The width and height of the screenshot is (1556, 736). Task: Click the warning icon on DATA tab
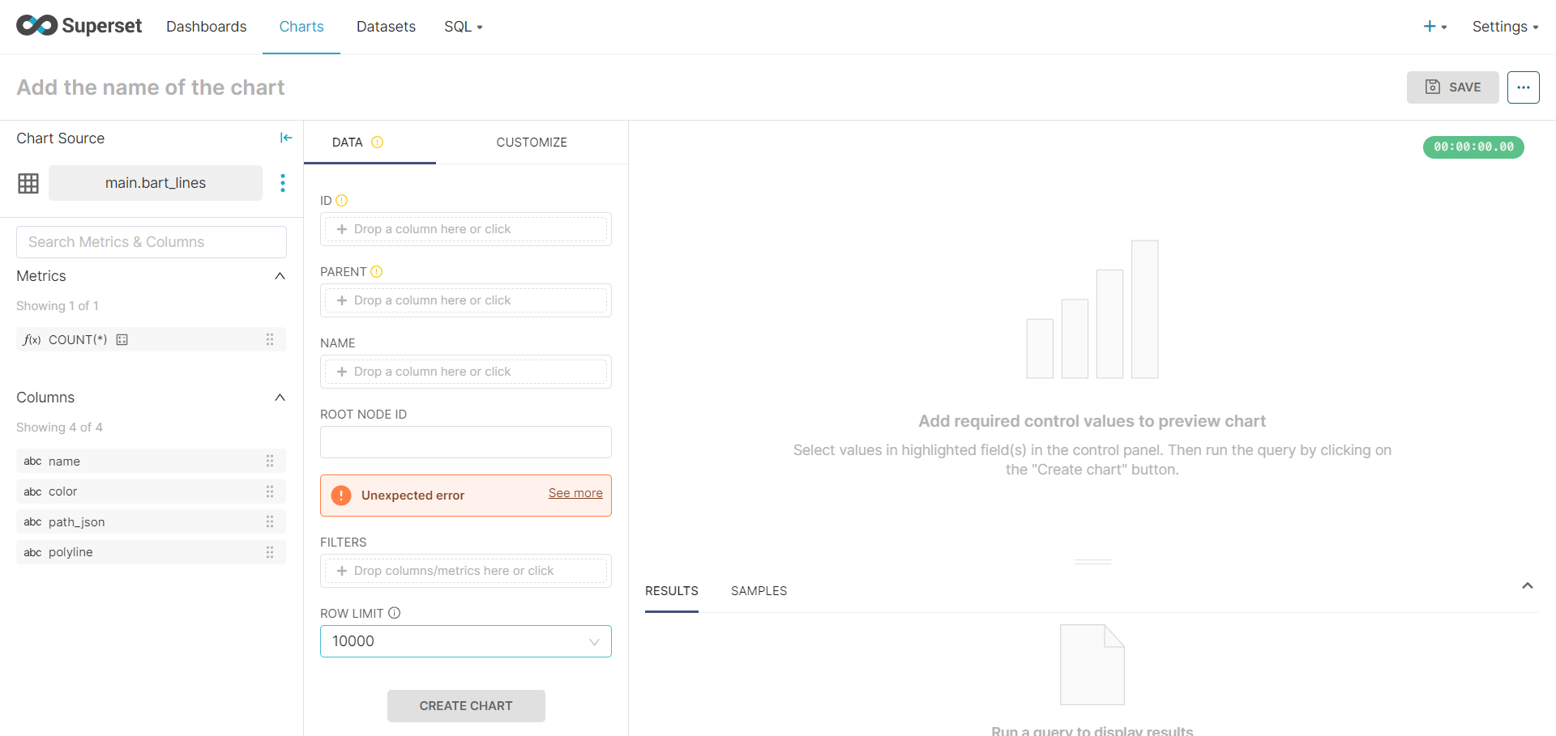(378, 142)
